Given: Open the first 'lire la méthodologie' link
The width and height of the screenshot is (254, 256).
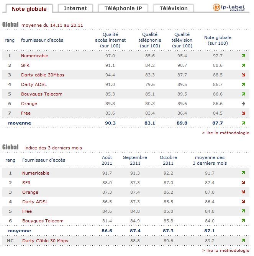Looking at the screenshot, I should [226, 133].
